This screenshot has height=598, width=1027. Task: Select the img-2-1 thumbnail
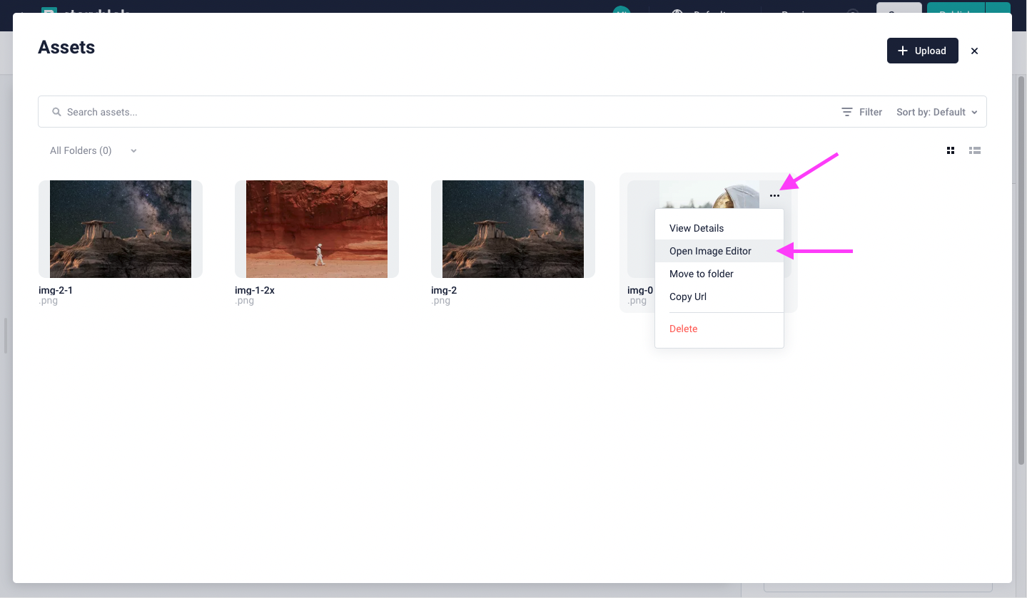(x=121, y=229)
